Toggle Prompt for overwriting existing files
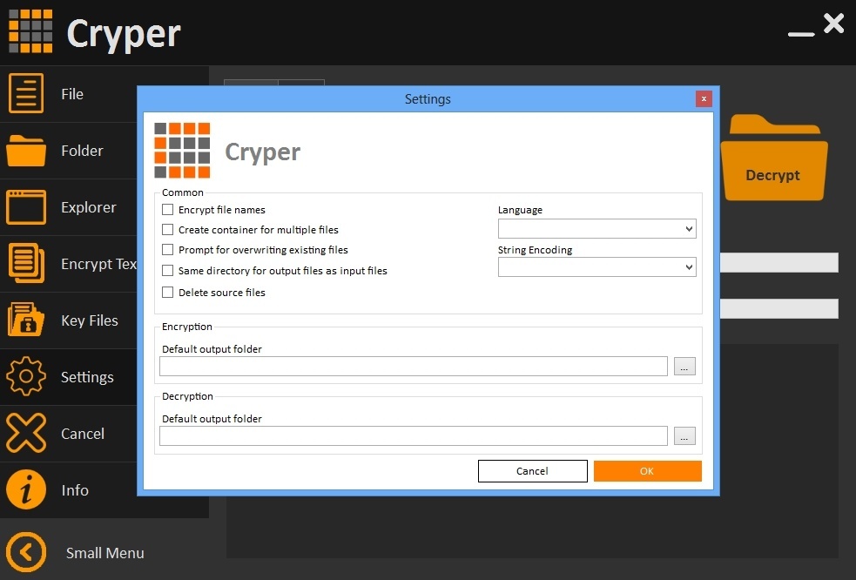Image resolution: width=856 pixels, height=580 pixels. 167,250
